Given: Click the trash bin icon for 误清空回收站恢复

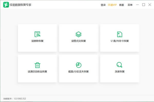Looking at the screenshot, I should (37, 65).
